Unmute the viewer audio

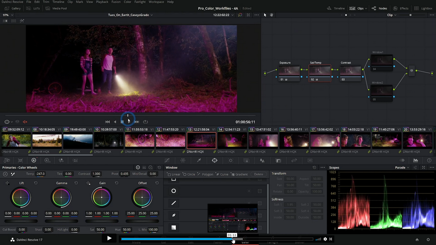pyautogui.click(x=25, y=122)
